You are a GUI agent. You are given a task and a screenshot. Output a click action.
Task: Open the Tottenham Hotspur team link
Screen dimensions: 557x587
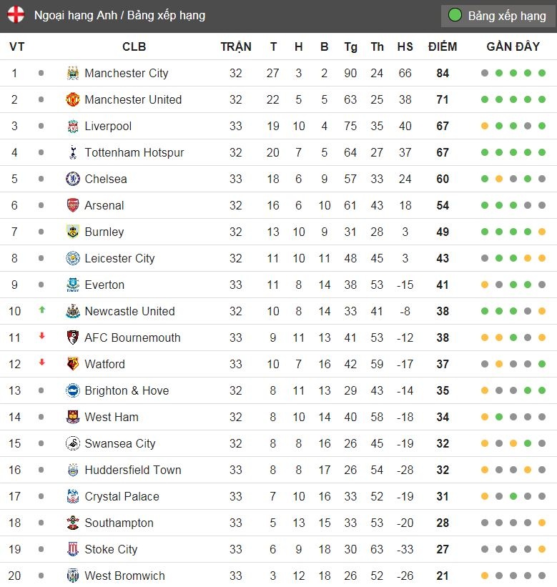click(134, 152)
